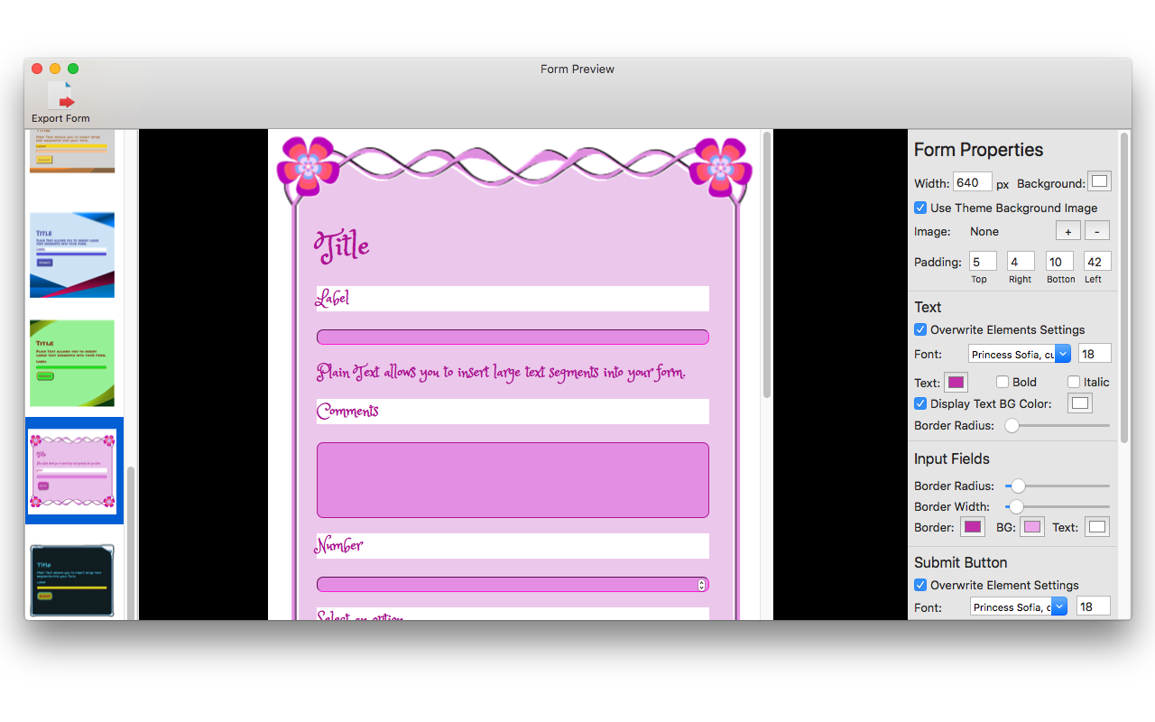
Task: Open the input field Border color swatch
Action: pos(972,527)
